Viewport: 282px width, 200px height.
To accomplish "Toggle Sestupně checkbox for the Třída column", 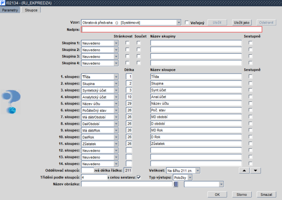I will click(x=250, y=77).
